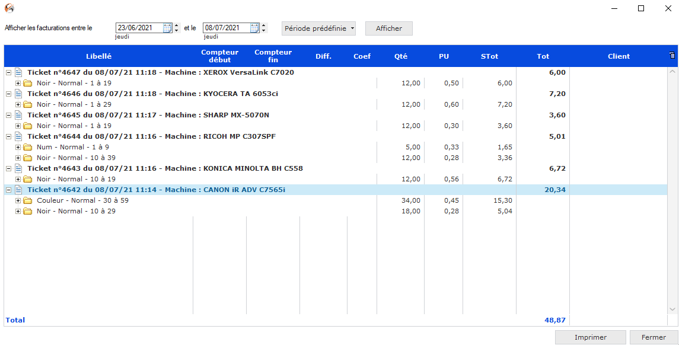Click the Libellé column header
This screenshot has width=679, height=345.
coord(98,56)
